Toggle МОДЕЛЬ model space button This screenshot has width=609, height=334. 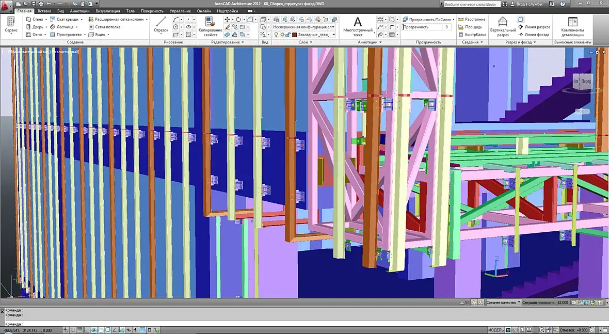[x=495, y=330]
